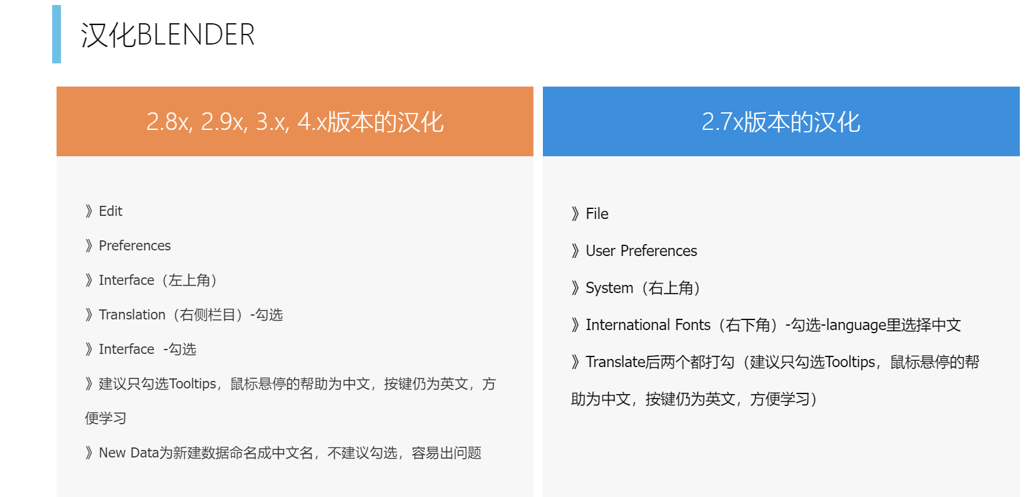
Task: Click the line starting 建议只勾选Tooltips
Action: coord(290,383)
